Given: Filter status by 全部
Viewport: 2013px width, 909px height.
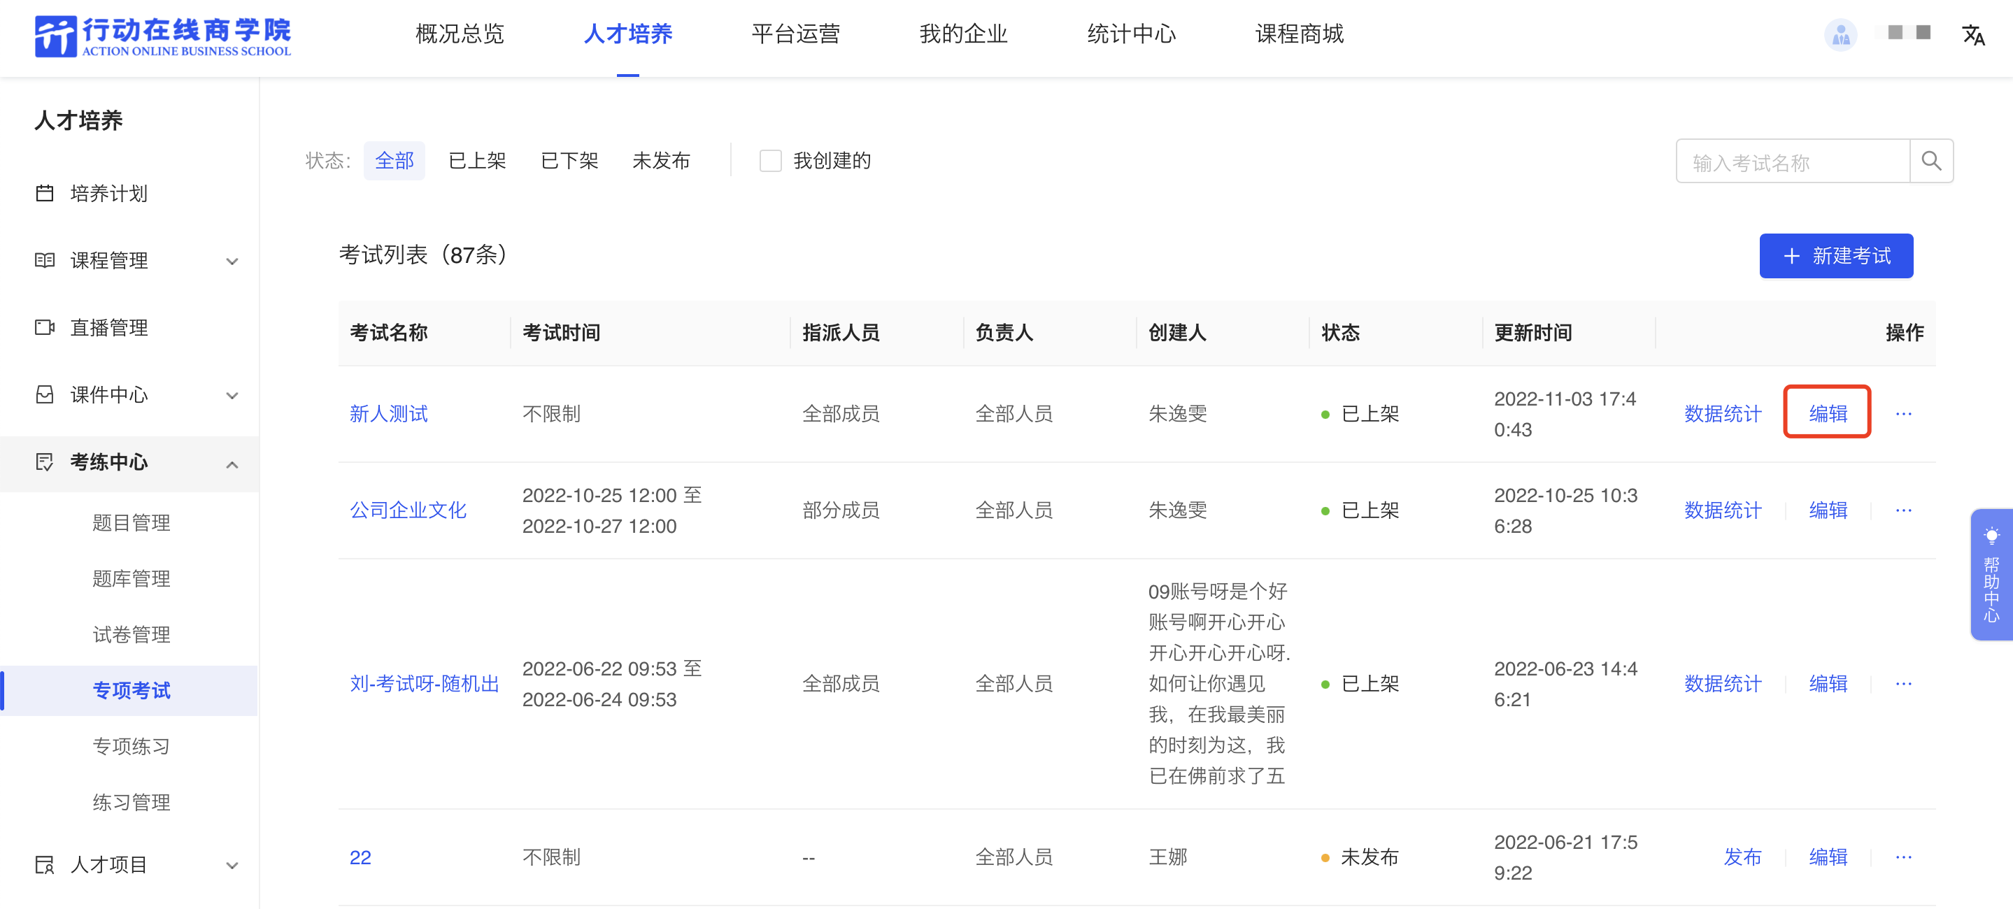Looking at the screenshot, I should point(394,161).
